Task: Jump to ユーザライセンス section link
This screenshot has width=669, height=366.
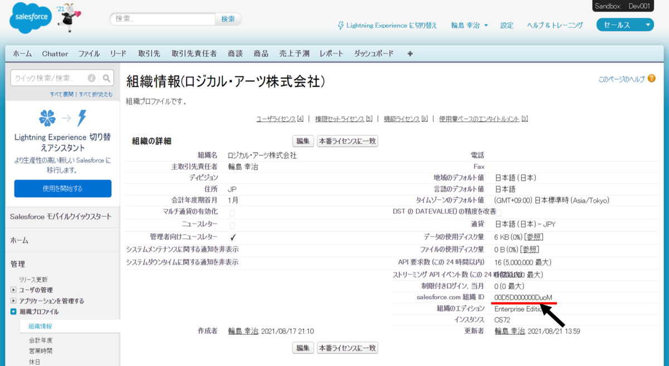Action: [280, 119]
